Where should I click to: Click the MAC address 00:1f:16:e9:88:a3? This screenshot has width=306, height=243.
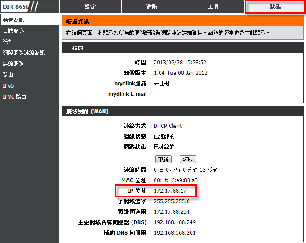[175, 180]
